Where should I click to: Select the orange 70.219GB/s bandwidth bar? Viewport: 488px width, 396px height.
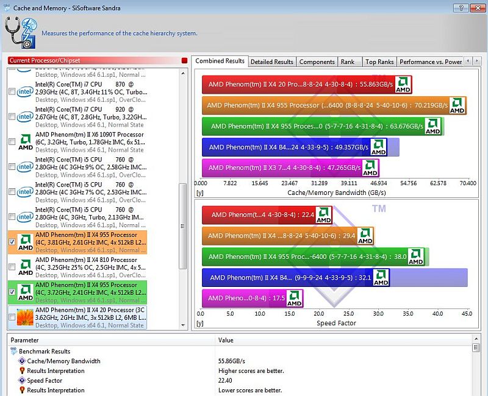[x=334, y=105]
